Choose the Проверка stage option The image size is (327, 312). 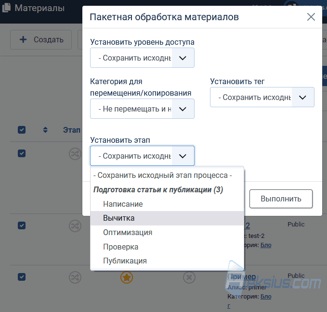pos(167,247)
